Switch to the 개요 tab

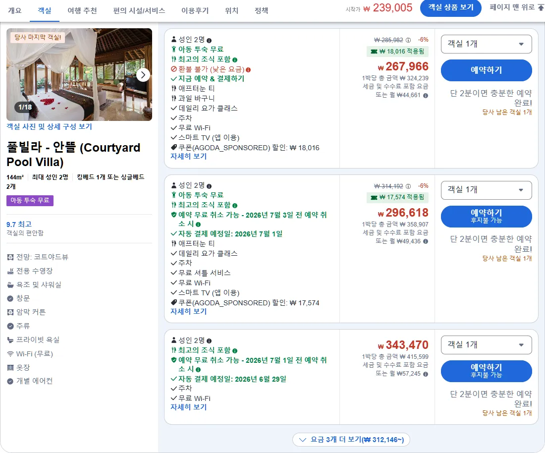pyautogui.click(x=14, y=10)
